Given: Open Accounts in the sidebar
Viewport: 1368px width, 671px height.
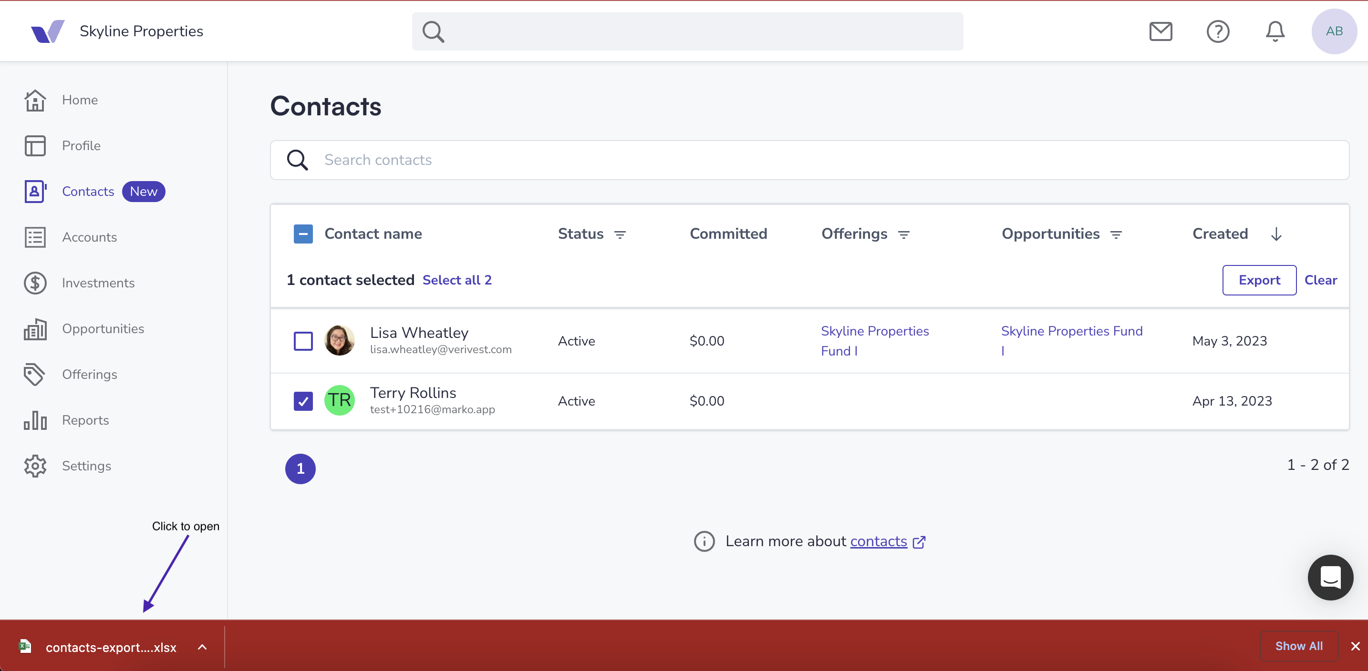Looking at the screenshot, I should 89,237.
